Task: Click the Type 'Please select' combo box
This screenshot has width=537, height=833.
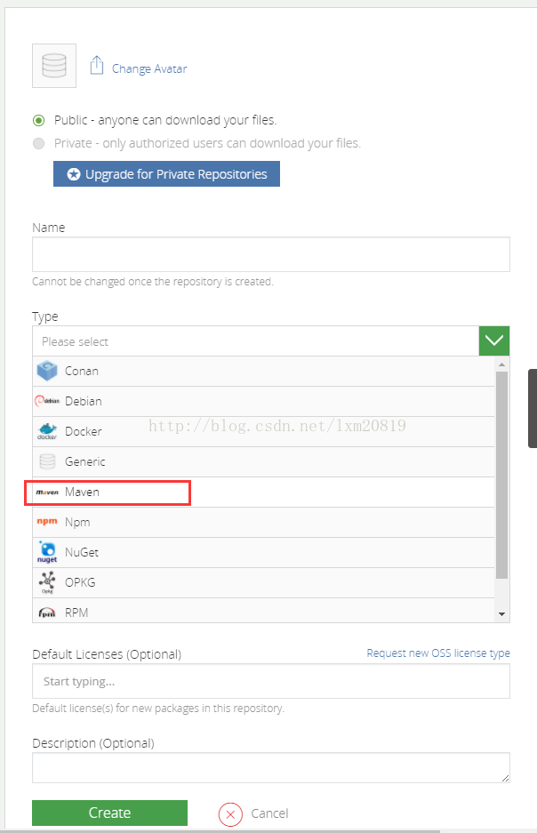Action: pos(255,341)
